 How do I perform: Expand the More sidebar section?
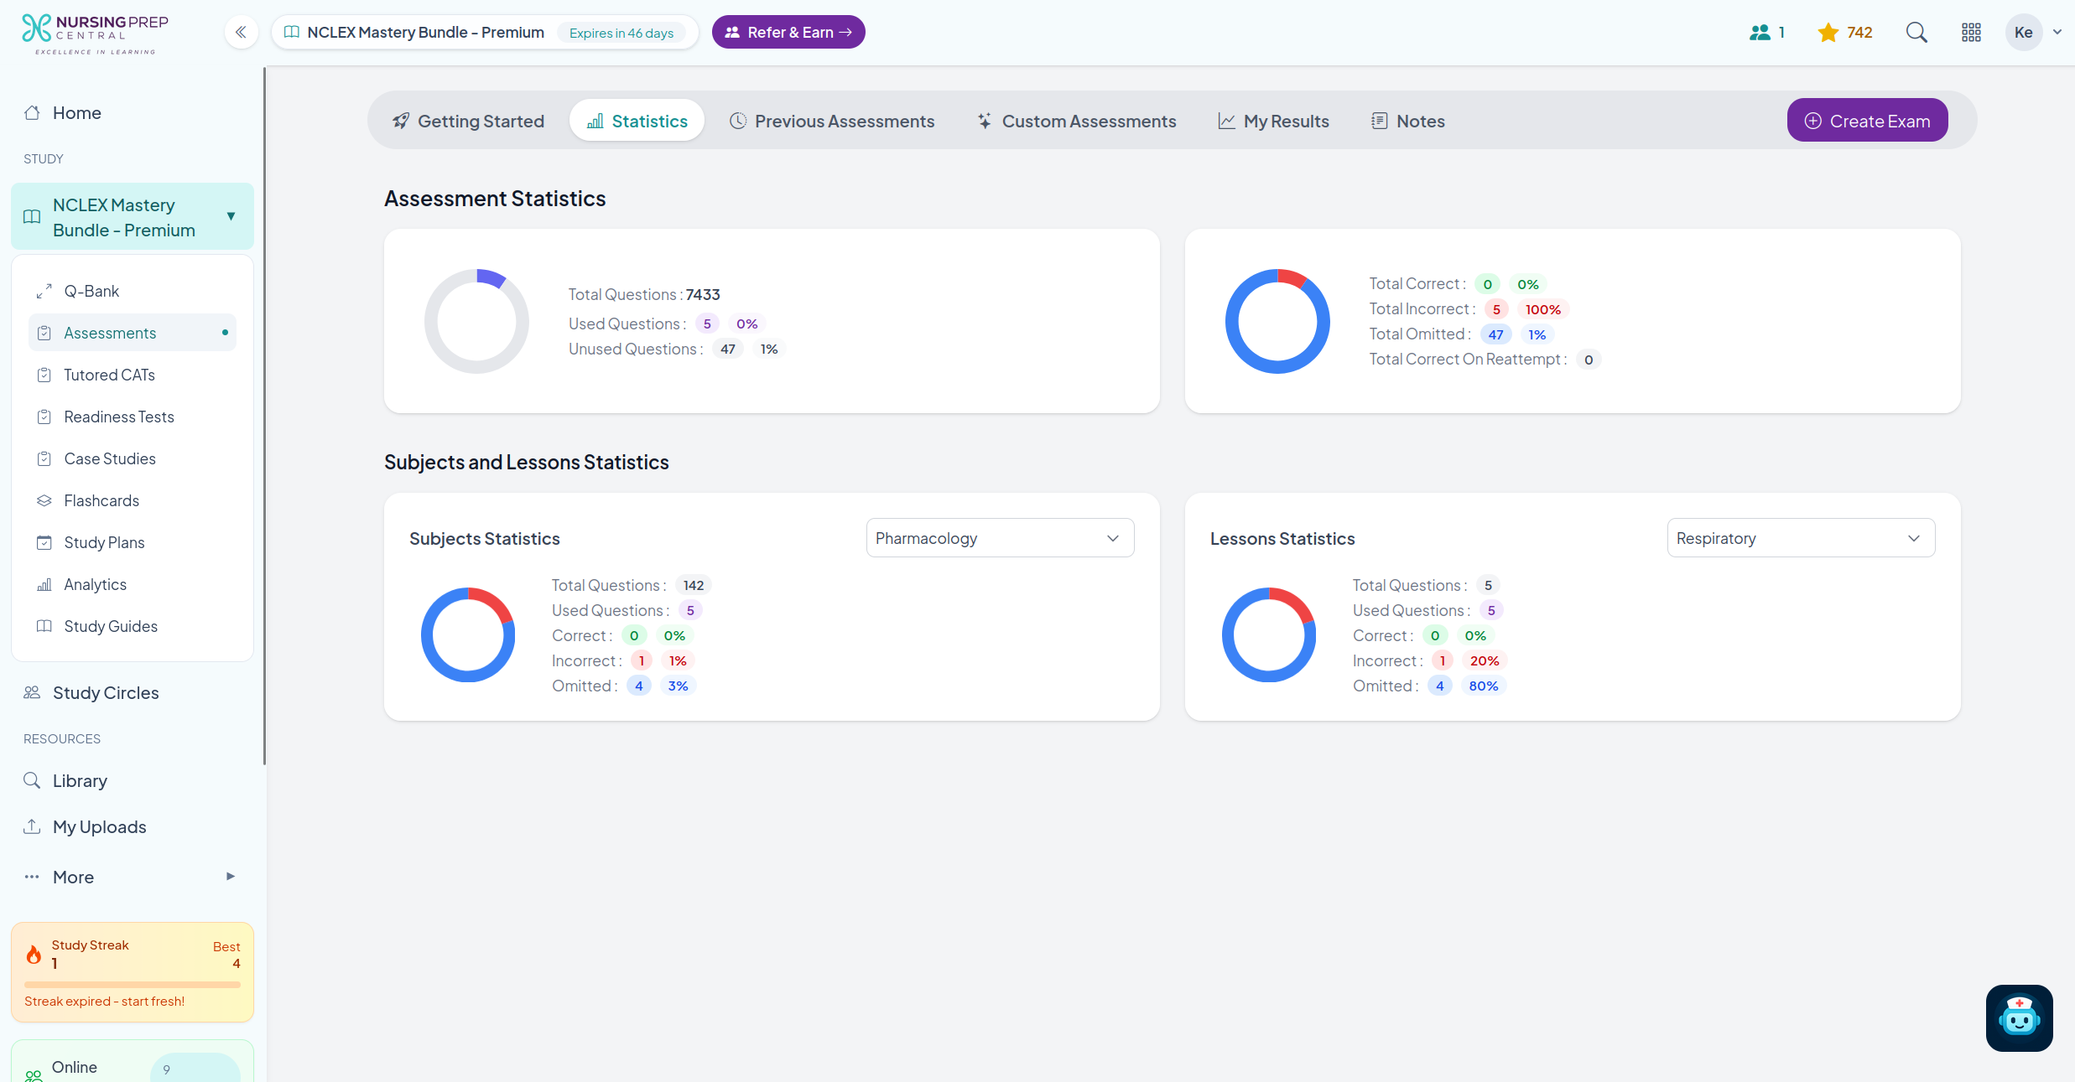[x=230, y=877]
